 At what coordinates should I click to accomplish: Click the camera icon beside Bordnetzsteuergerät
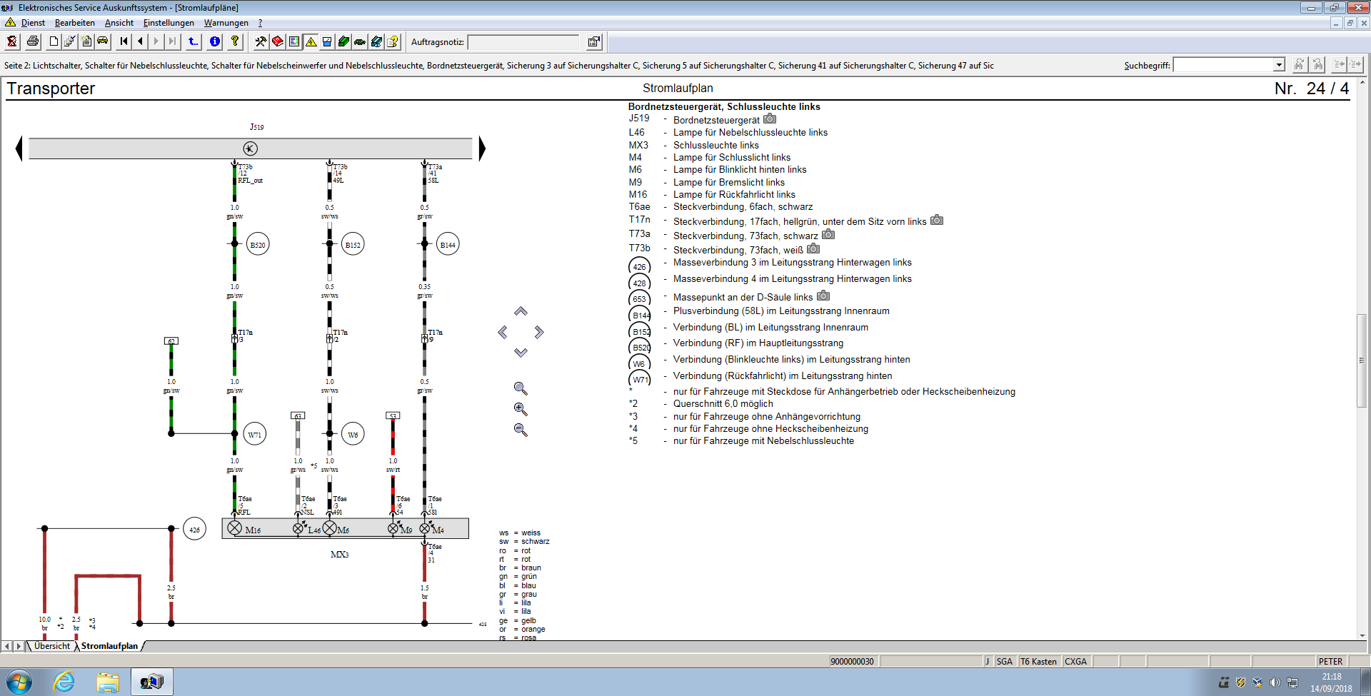point(770,119)
